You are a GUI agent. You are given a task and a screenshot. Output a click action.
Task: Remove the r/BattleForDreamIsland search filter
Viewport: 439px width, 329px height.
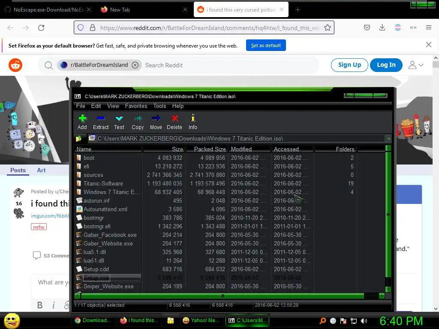click(x=135, y=65)
